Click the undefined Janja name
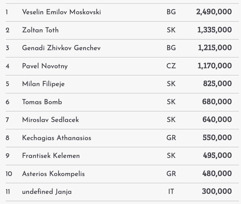The height and width of the screenshot is (204, 241). point(47,192)
